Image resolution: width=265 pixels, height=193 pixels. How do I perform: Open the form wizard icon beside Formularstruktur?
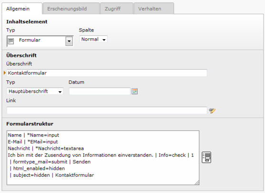tap(206, 157)
